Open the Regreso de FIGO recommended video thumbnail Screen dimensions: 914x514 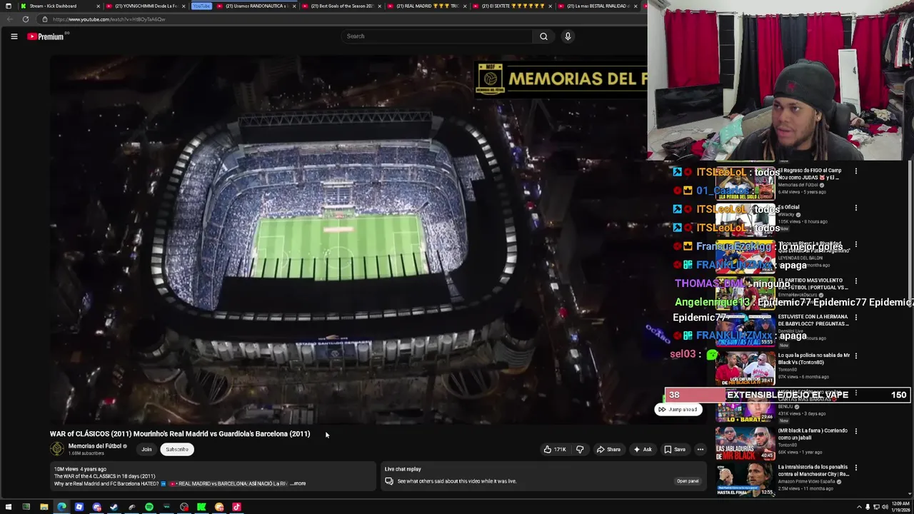(x=744, y=184)
